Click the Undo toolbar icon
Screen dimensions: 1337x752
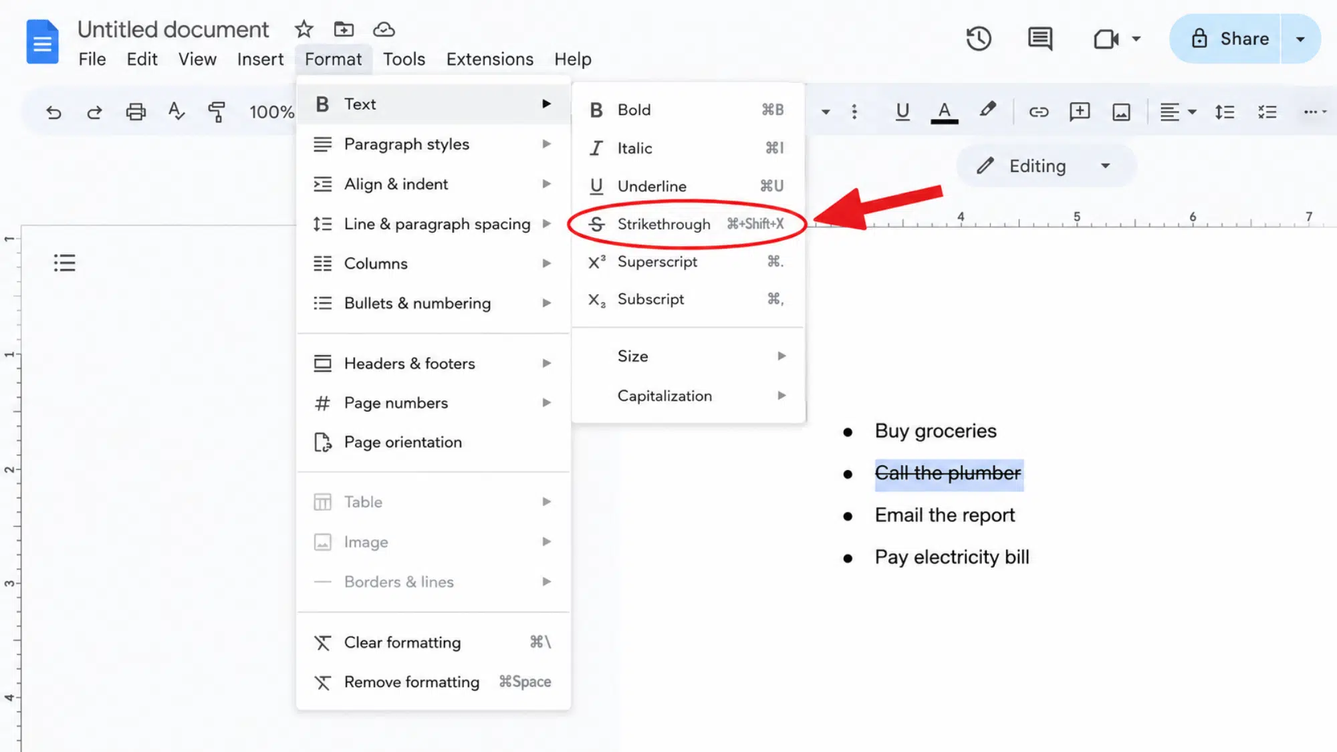point(53,112)
